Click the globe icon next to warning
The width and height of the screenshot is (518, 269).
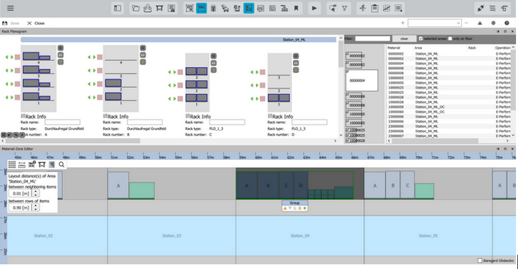tap(493, 23)
